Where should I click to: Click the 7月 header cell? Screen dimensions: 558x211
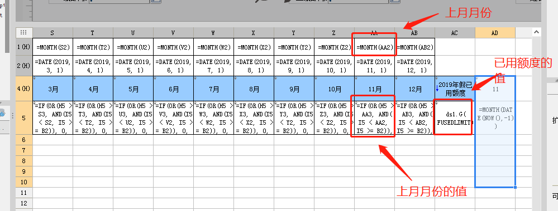[214, 89]
